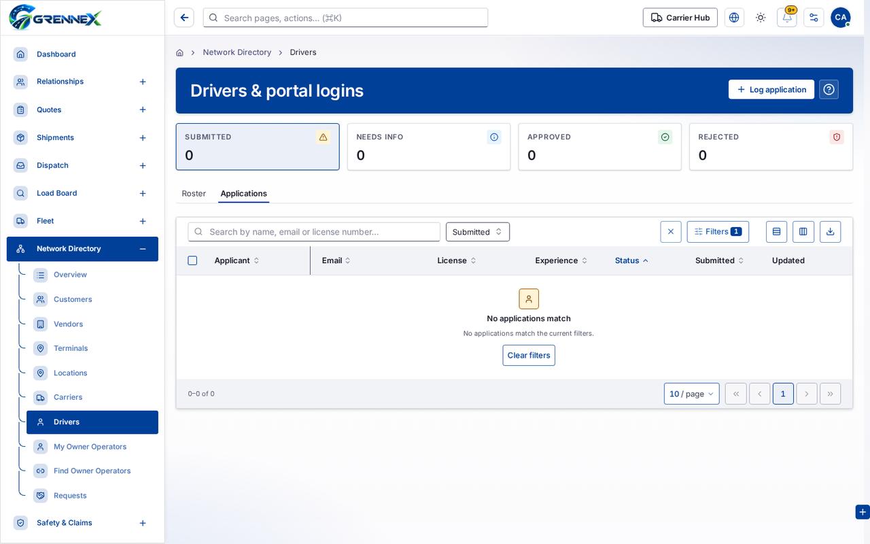
Task: Click the Carrier Hub button
Action: coord(680,18)
